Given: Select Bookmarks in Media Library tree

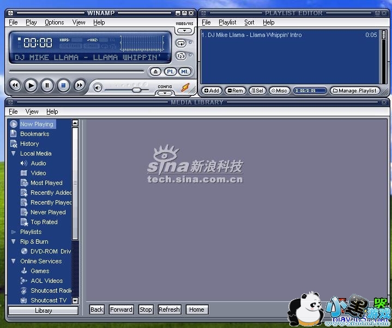Looking at the screenshot, I should (x=35, y=134).
